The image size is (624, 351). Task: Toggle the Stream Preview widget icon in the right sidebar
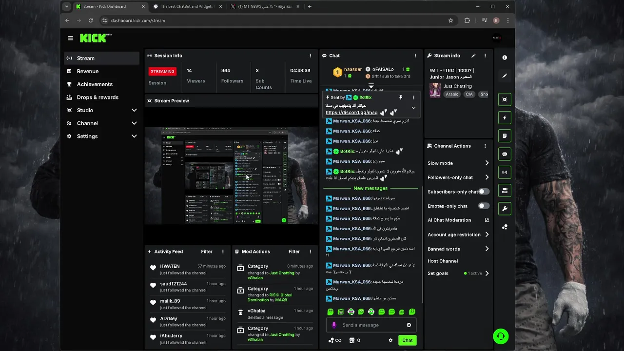[505, 99]
